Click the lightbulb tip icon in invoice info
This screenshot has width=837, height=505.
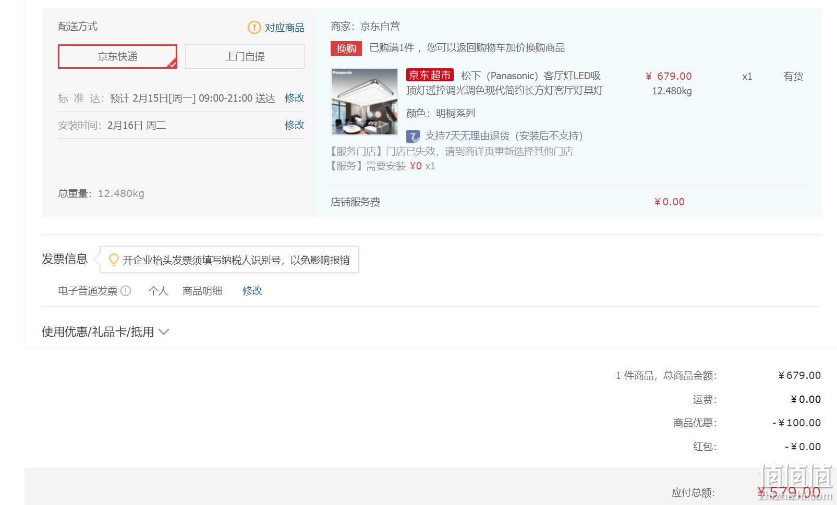113,260
